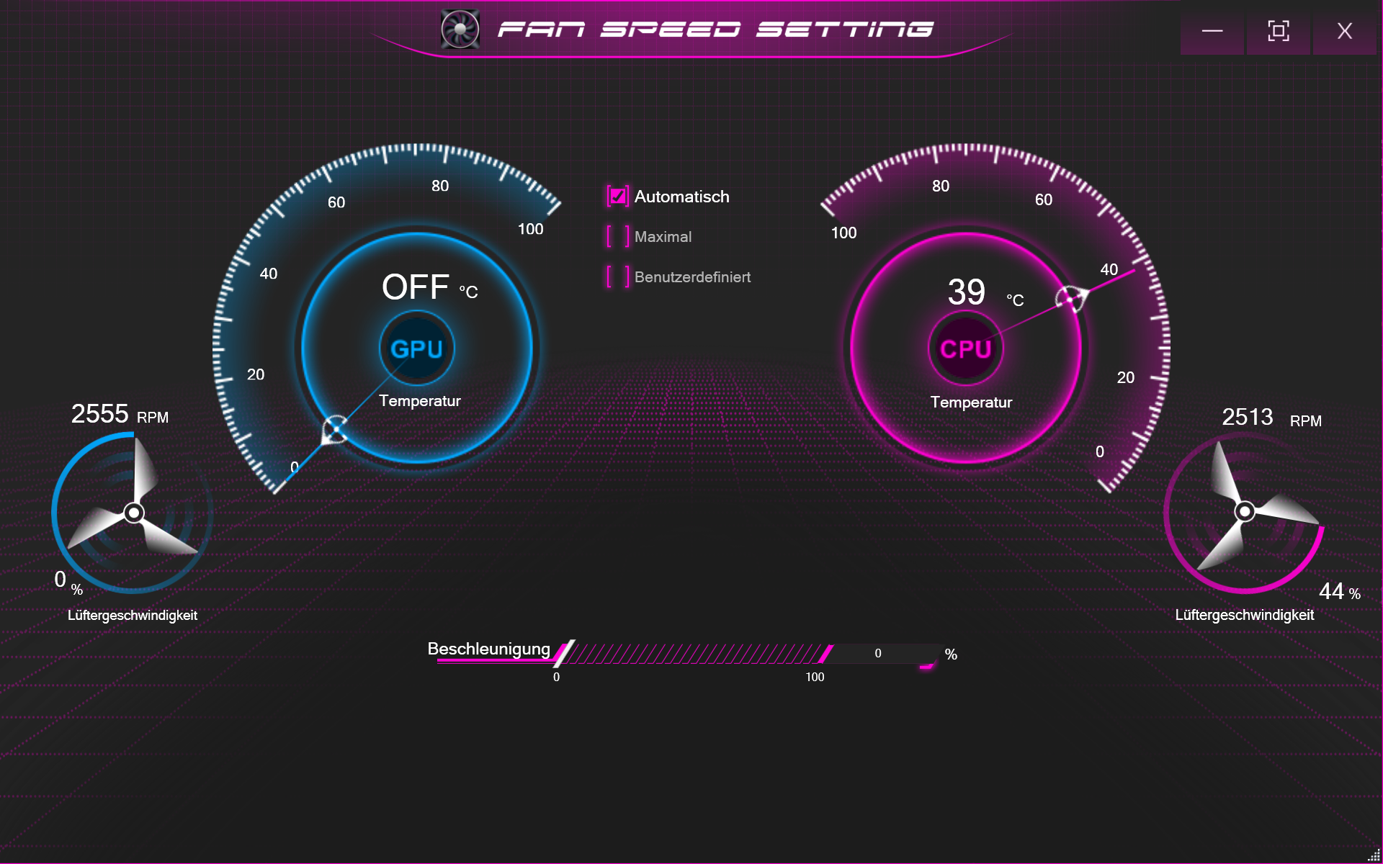1383x864 pixels.
Task: Click the Benutzerdefiniert label text
Action: pyautogui.click(x=692, y=277)
